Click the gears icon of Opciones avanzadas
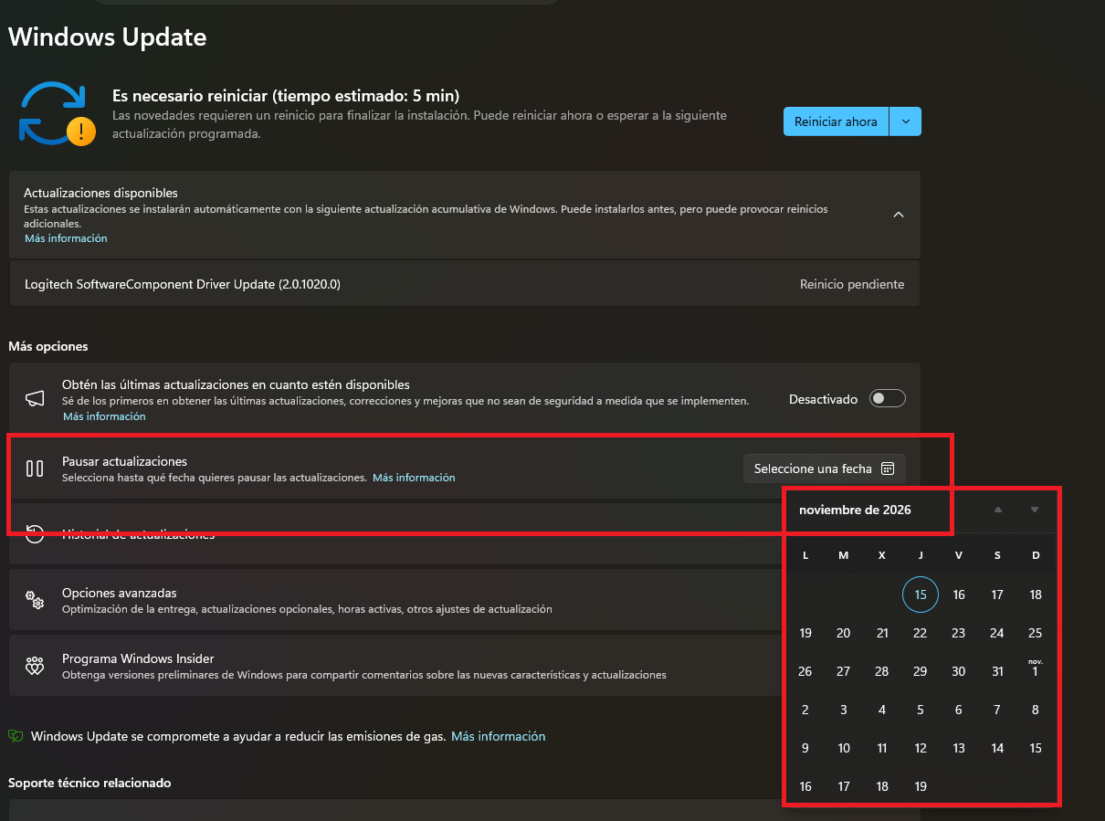The width and height of the screenshot is (1105, 821). [x=35, y=600]
